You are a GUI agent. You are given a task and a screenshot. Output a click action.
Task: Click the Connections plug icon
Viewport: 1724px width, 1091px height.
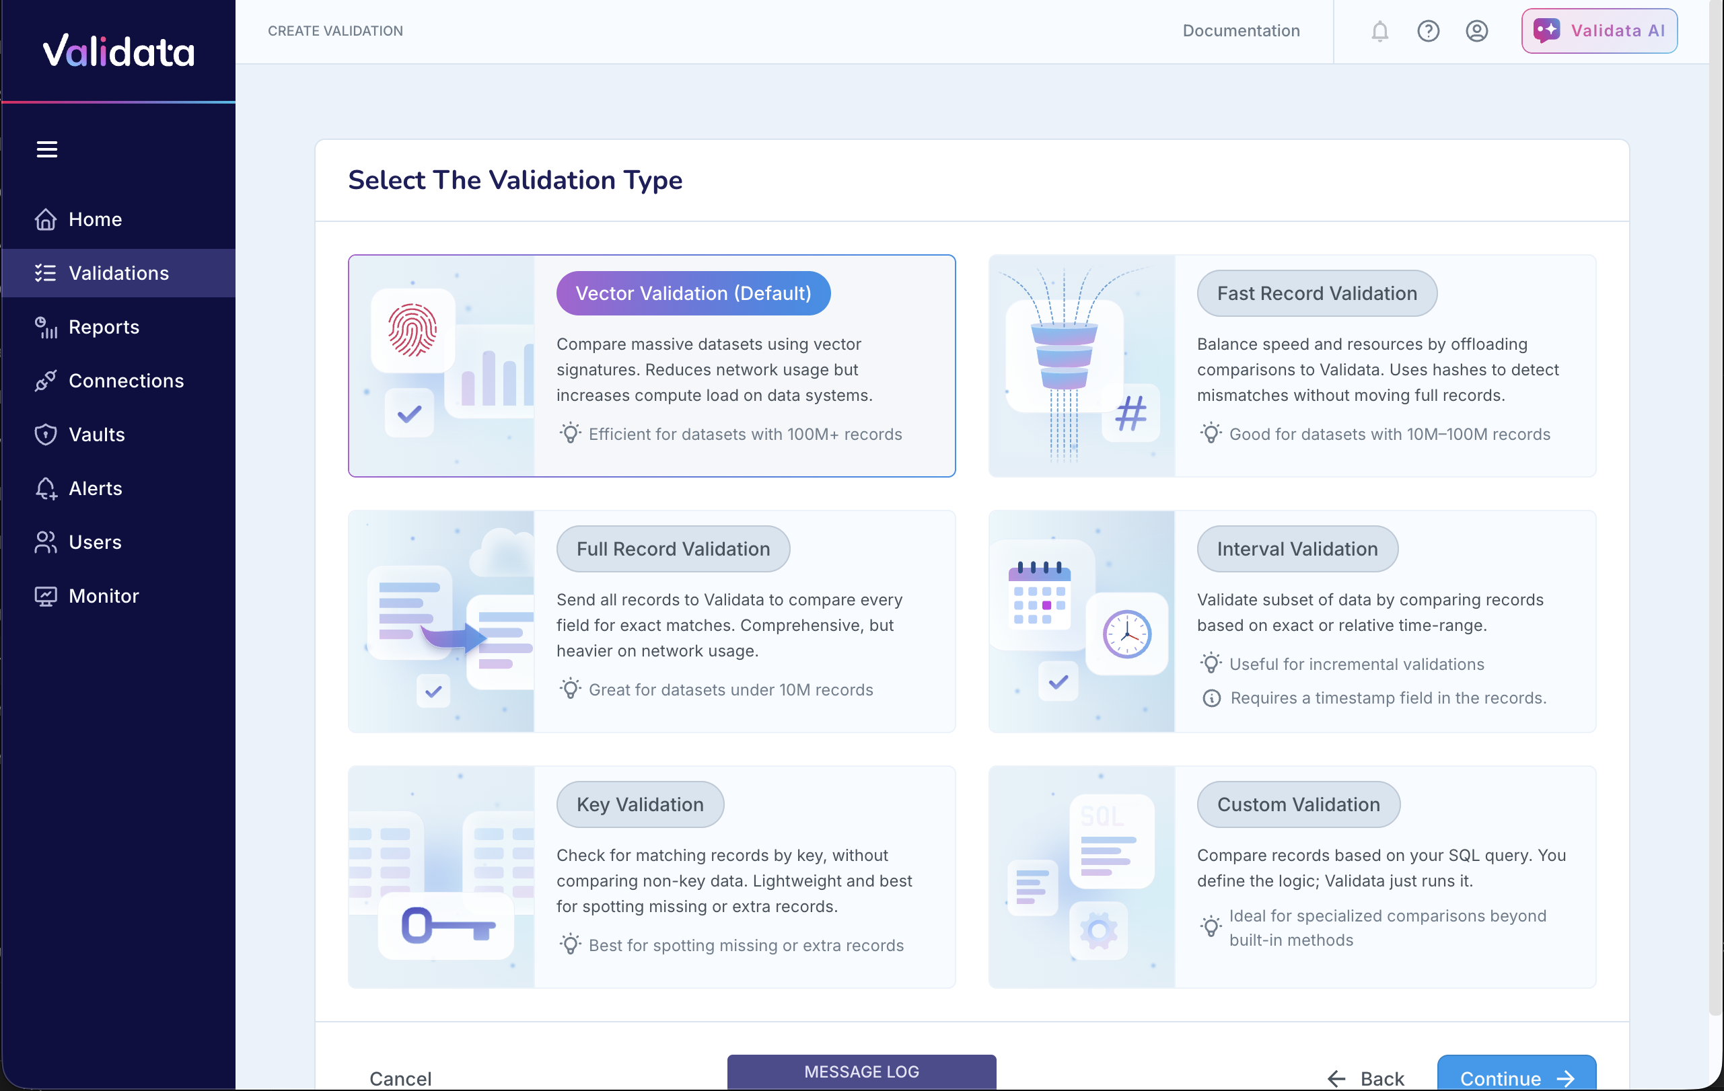coord(46,381)
